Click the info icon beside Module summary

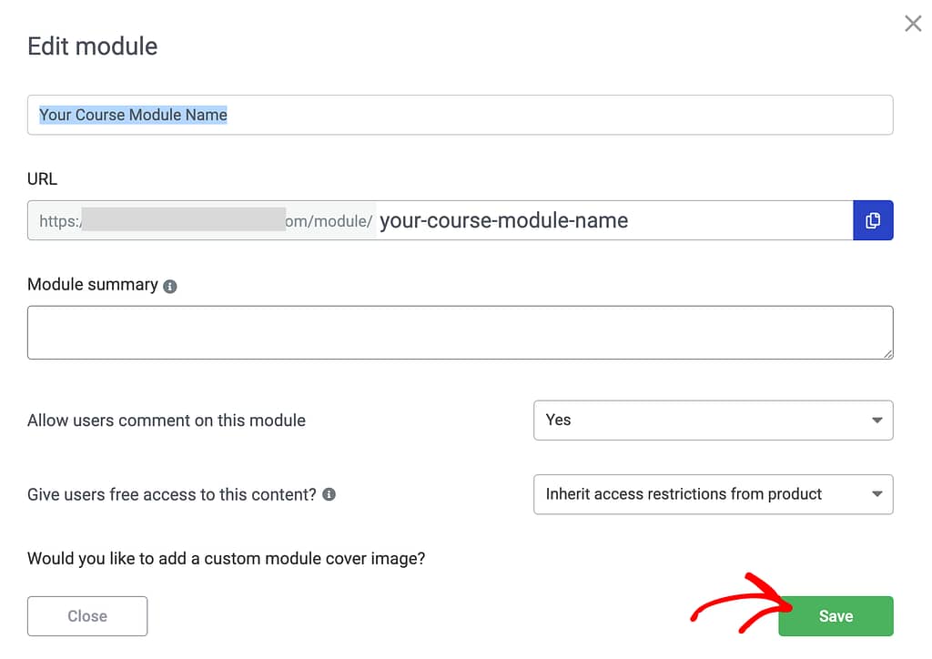tap(169, 286)
